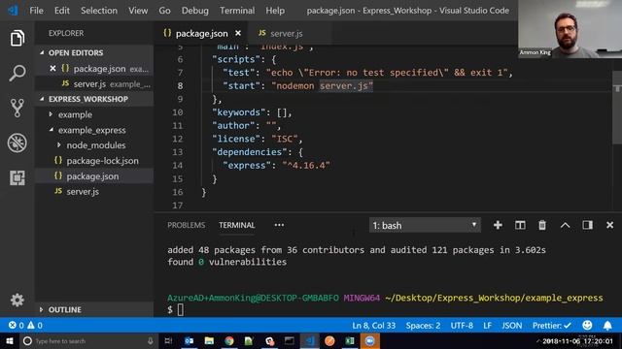
Task: Create a new terminal with plus icon
Action: pyautogui.click(x=498, y=225)
